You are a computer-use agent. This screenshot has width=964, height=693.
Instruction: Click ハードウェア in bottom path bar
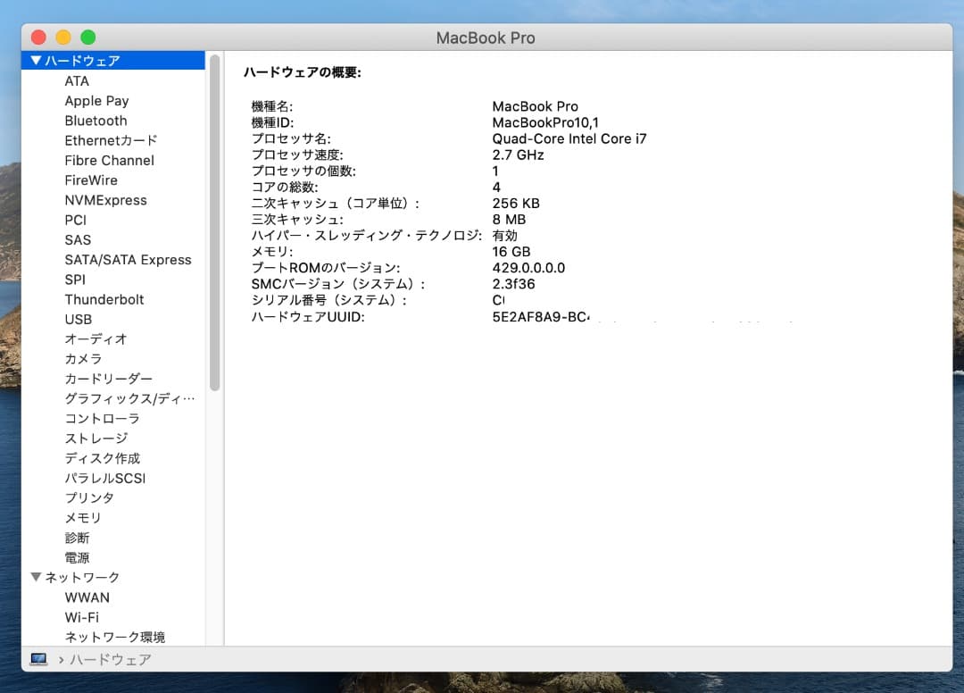[110, 660]
